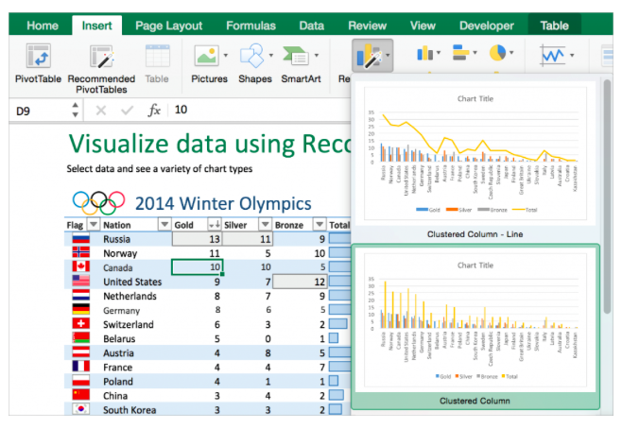Image resolution: width=622 pixels, height=429 pixels.
Task: Click the bar chart icon
Action: pos(462,55)
